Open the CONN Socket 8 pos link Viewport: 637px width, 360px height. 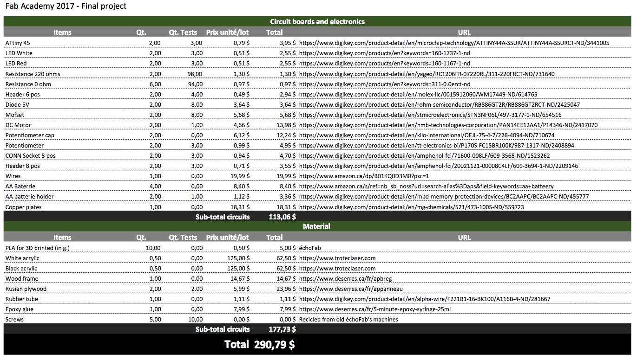[x=425, y=156]
